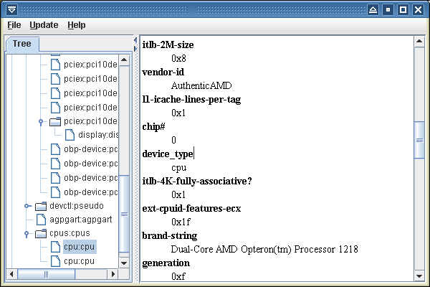
Task: Click the l1-icache-lines-per-tag heading
Action: point(191,100)
